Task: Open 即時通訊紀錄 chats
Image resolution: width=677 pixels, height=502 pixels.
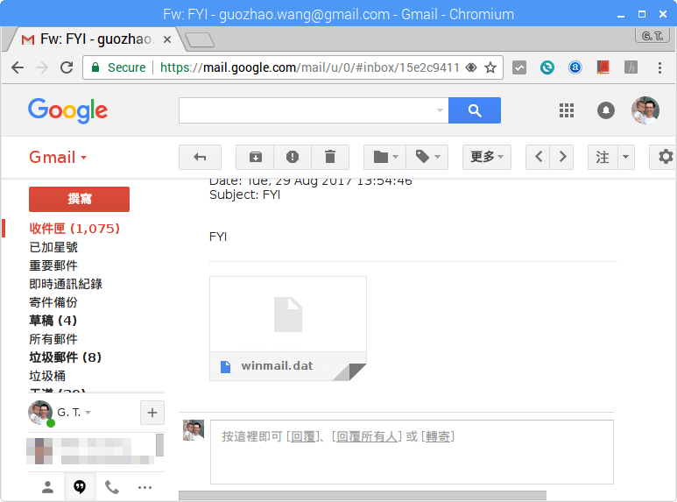Action: click(x=66, y=284)
